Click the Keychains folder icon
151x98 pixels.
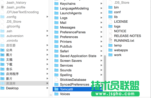pos(56,4)
